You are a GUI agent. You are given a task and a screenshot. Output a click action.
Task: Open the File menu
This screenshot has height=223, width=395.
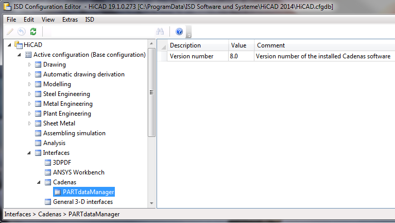[x=11, y=20]
